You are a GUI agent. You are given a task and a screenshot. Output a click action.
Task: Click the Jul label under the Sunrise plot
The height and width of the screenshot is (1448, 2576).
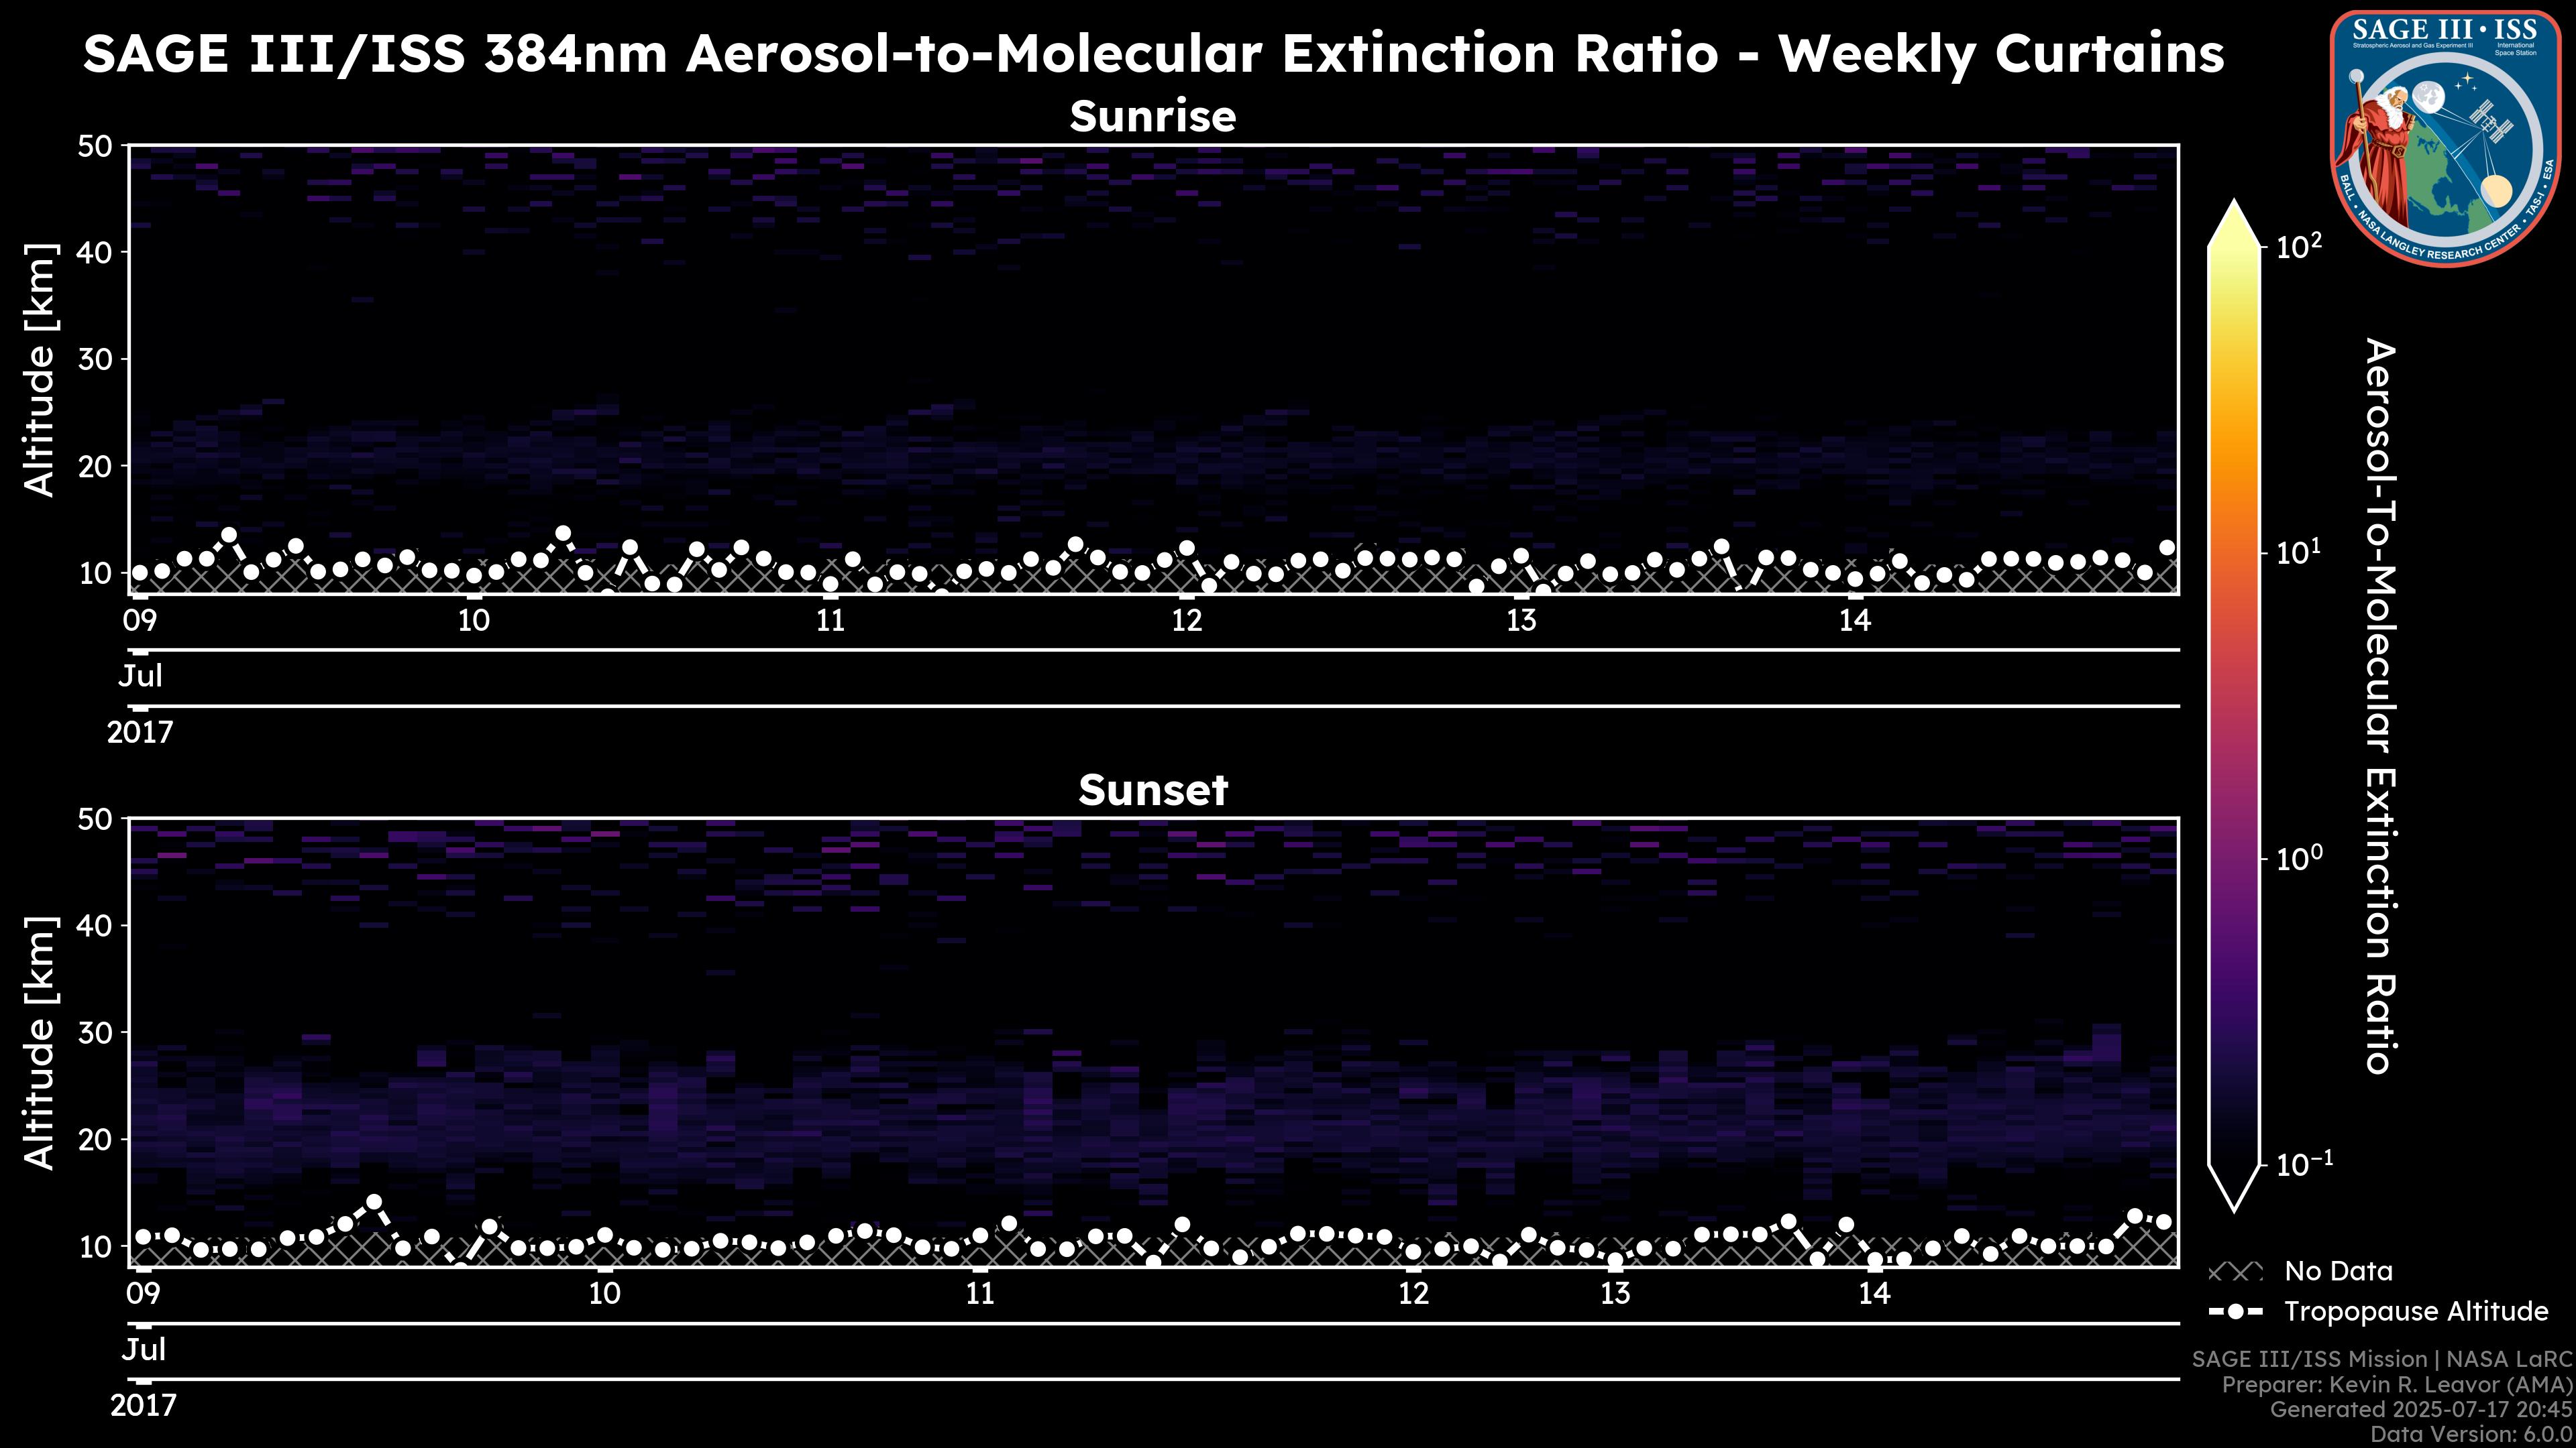click(140, 676)
